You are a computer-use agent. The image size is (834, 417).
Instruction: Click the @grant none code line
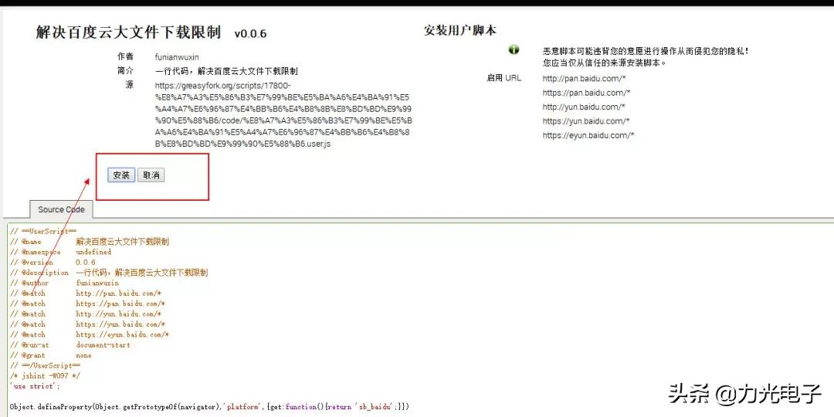(x=50, y=355)
